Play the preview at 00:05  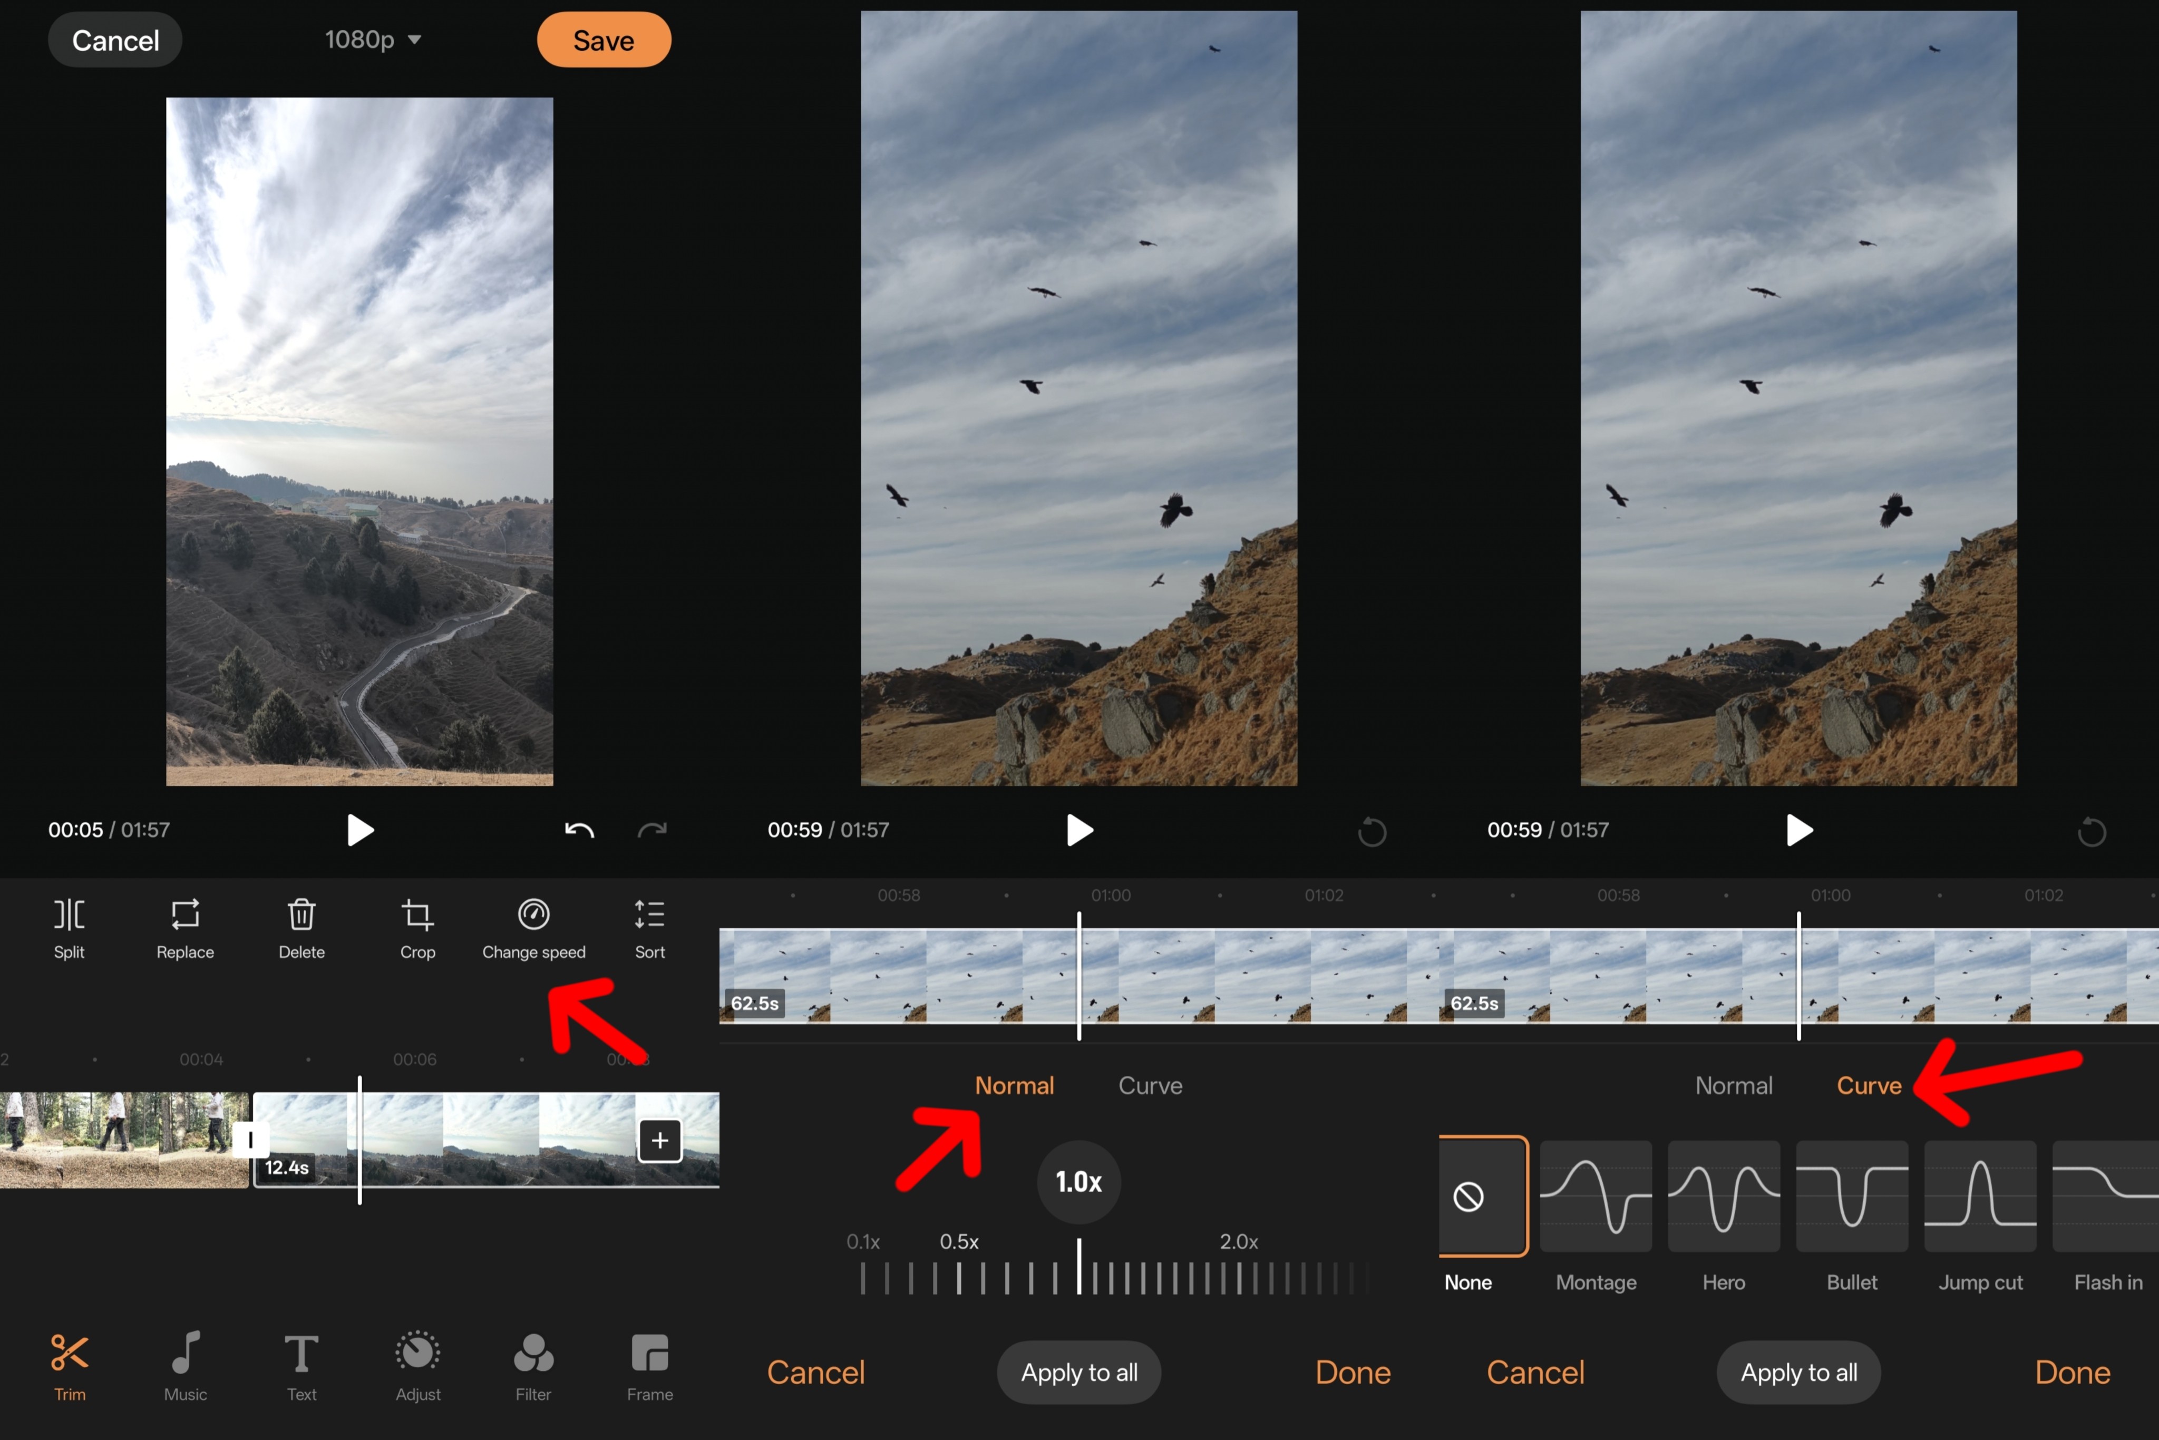(x=360, y=830)
